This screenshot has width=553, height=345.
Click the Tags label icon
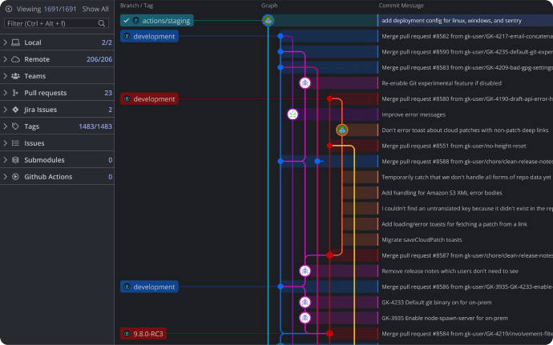pyautogui.click(x=15, y=126)
